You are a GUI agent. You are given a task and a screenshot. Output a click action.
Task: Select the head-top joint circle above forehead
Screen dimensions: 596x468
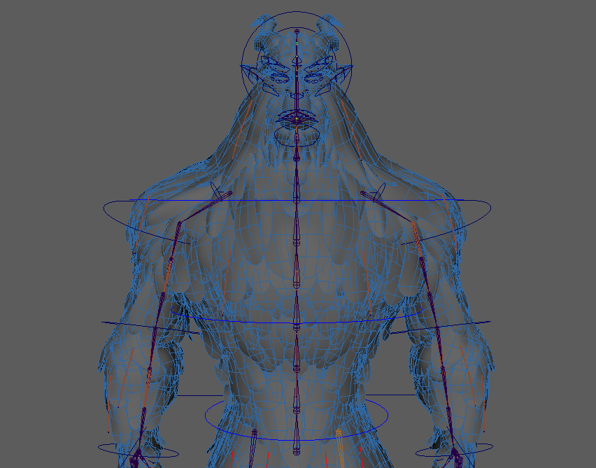[x=297, y=31]
